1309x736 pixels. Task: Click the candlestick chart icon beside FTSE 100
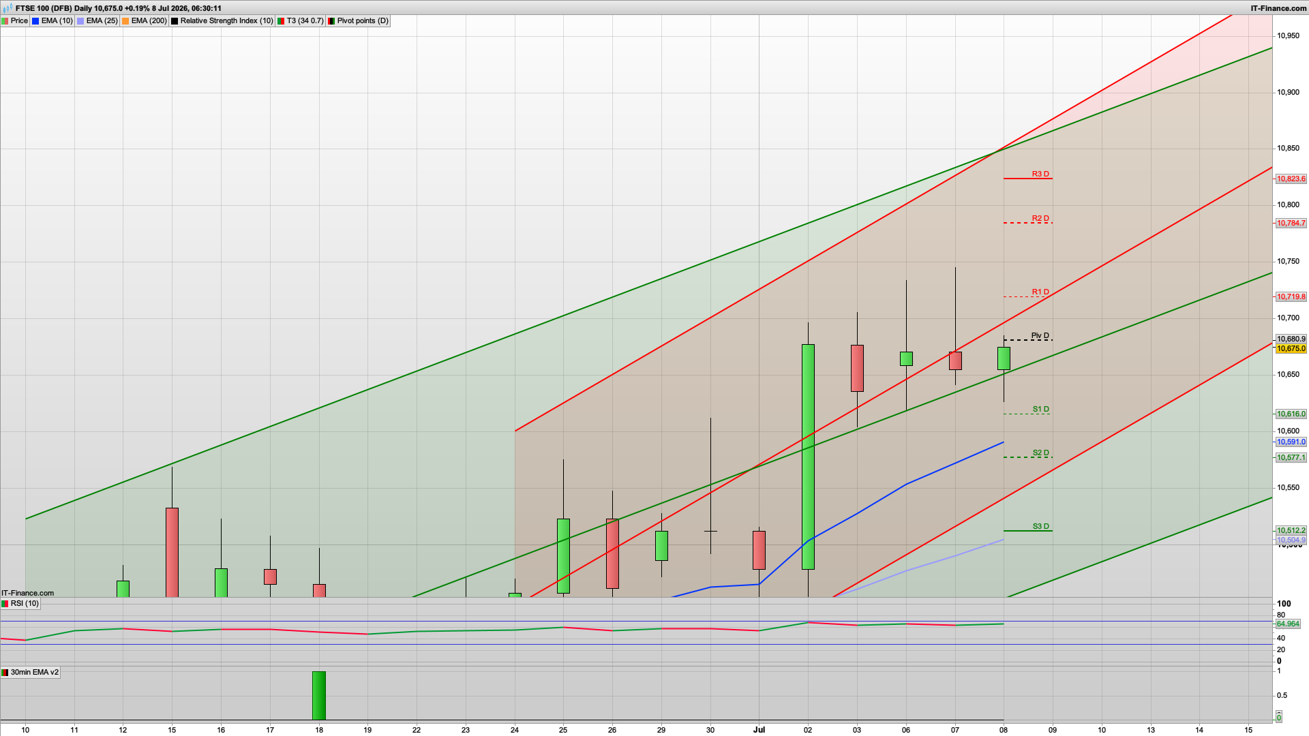click(7, 8)
